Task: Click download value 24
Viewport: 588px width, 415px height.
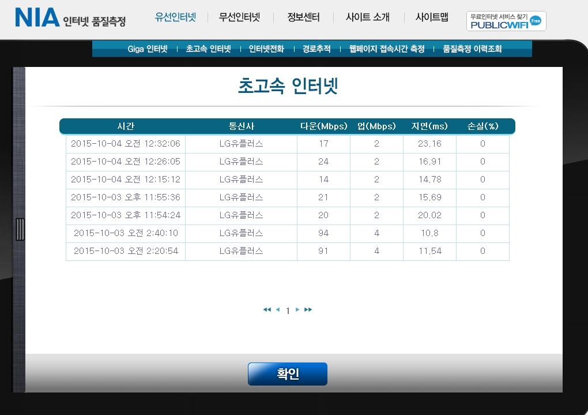Action: click(323, 162)
